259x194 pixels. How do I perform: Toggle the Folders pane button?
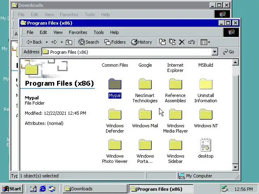click(115, 42)
